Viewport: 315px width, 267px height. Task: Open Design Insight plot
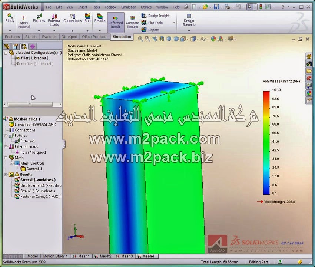pyautogui.click(x=155, y=16)
